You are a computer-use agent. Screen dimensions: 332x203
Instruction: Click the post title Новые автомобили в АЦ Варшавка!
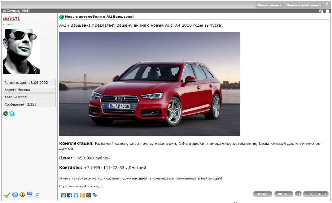point(99,17)
